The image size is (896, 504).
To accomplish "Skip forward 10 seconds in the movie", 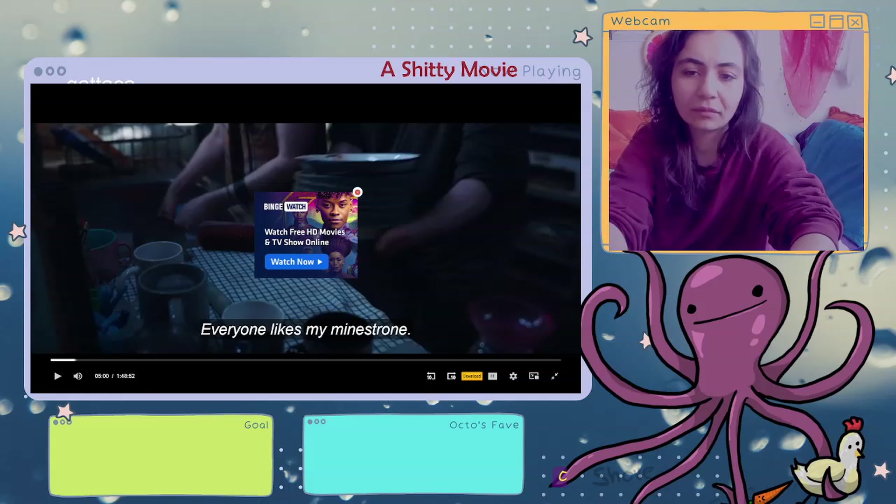I will click(x=451, y=376).
